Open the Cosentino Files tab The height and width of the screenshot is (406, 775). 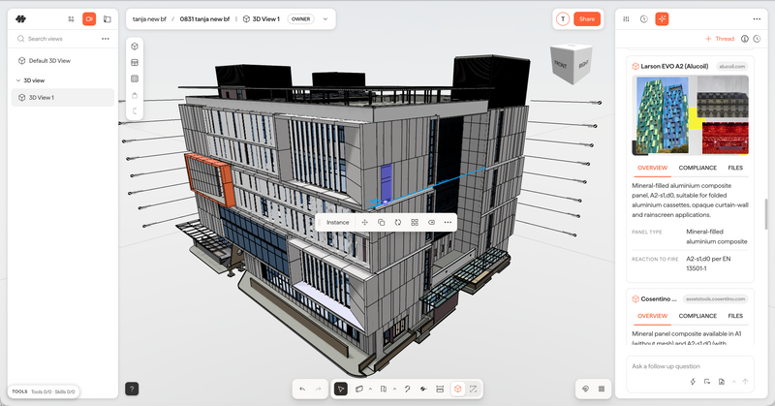(735, 316)
